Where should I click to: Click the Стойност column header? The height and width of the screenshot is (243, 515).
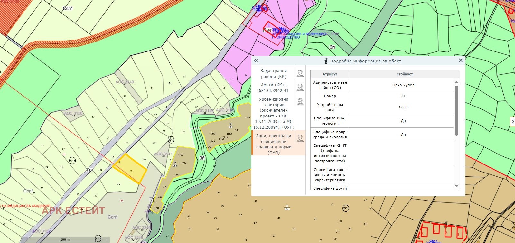click(404, 74)
